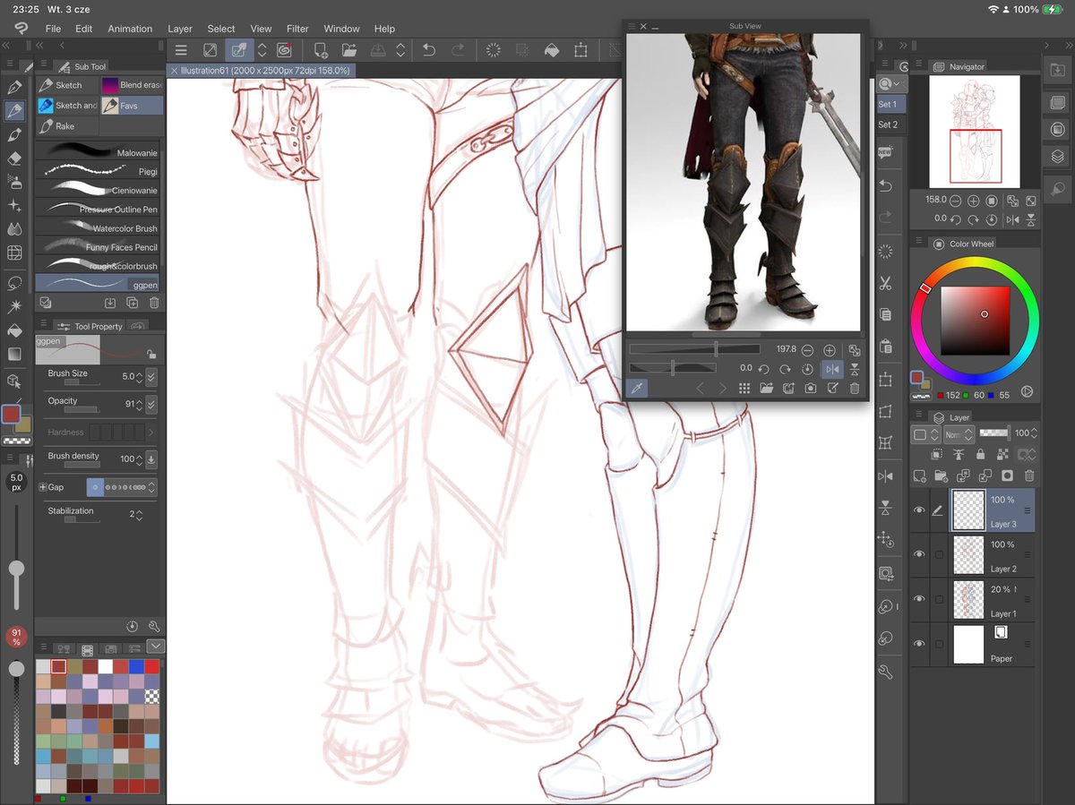Select the Fill bucket tool
The width and height of the screenshot is (1075, 805).
coord(14,330)
